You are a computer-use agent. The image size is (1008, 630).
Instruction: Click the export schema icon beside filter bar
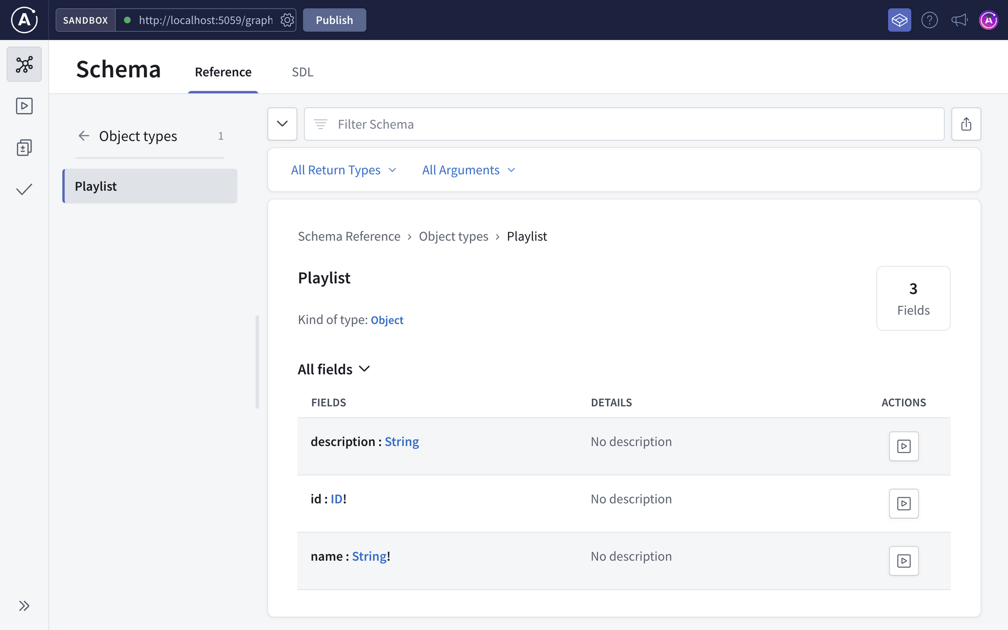[967, 124]
